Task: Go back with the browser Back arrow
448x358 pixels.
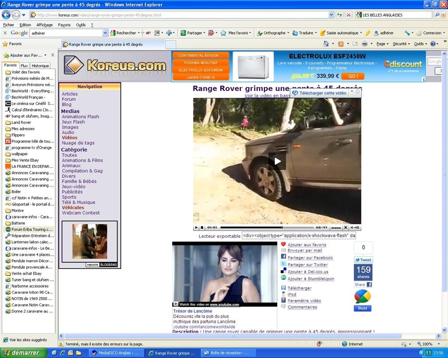Action: tap(6, 14)
